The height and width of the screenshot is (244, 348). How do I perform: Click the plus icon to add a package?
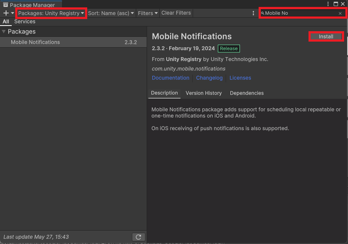point(6,13)
